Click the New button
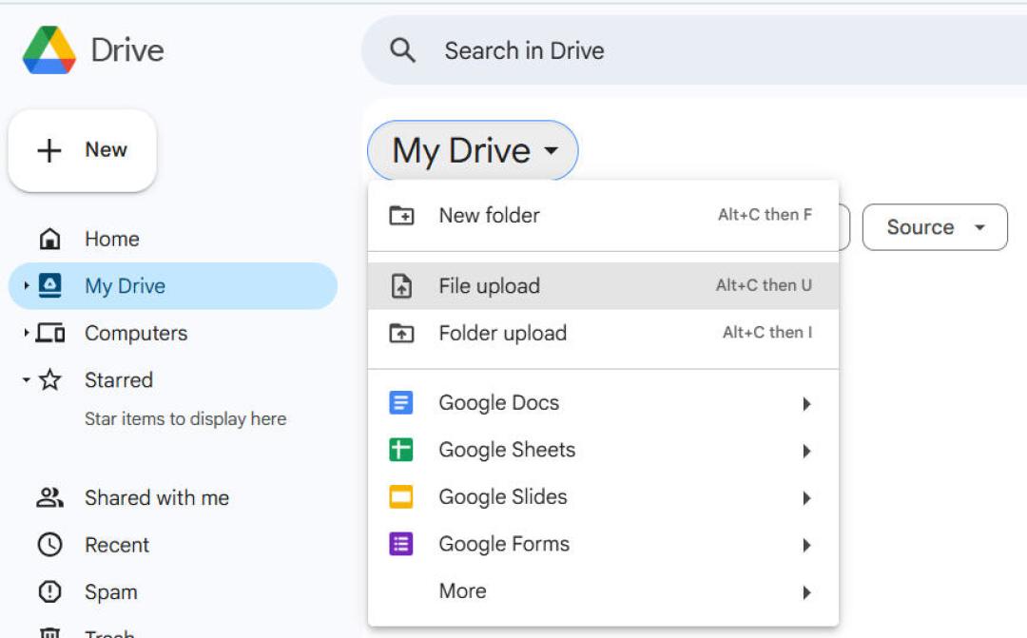Screen dimensions: 1027x638 [x=83, y=150]
